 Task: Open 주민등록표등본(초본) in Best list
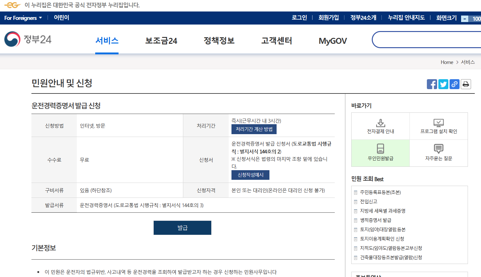380,192
